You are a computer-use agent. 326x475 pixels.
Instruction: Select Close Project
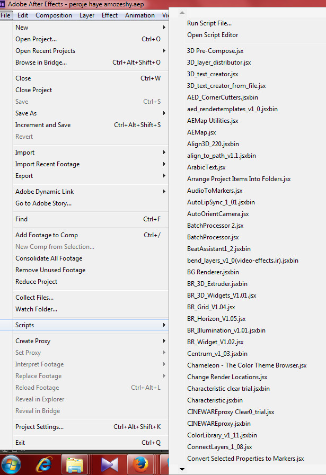[90, 90]
